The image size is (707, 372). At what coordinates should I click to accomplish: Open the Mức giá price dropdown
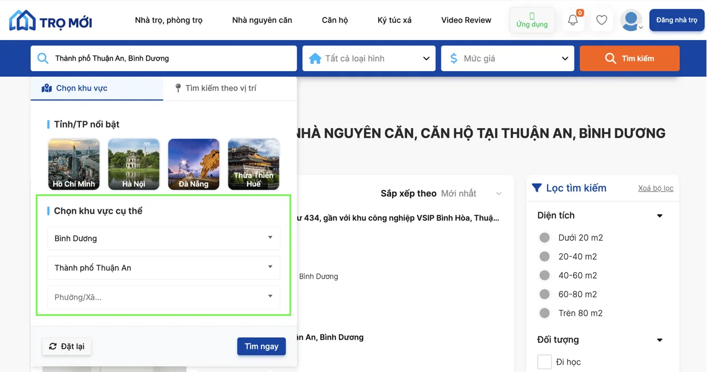click(508, 58)
